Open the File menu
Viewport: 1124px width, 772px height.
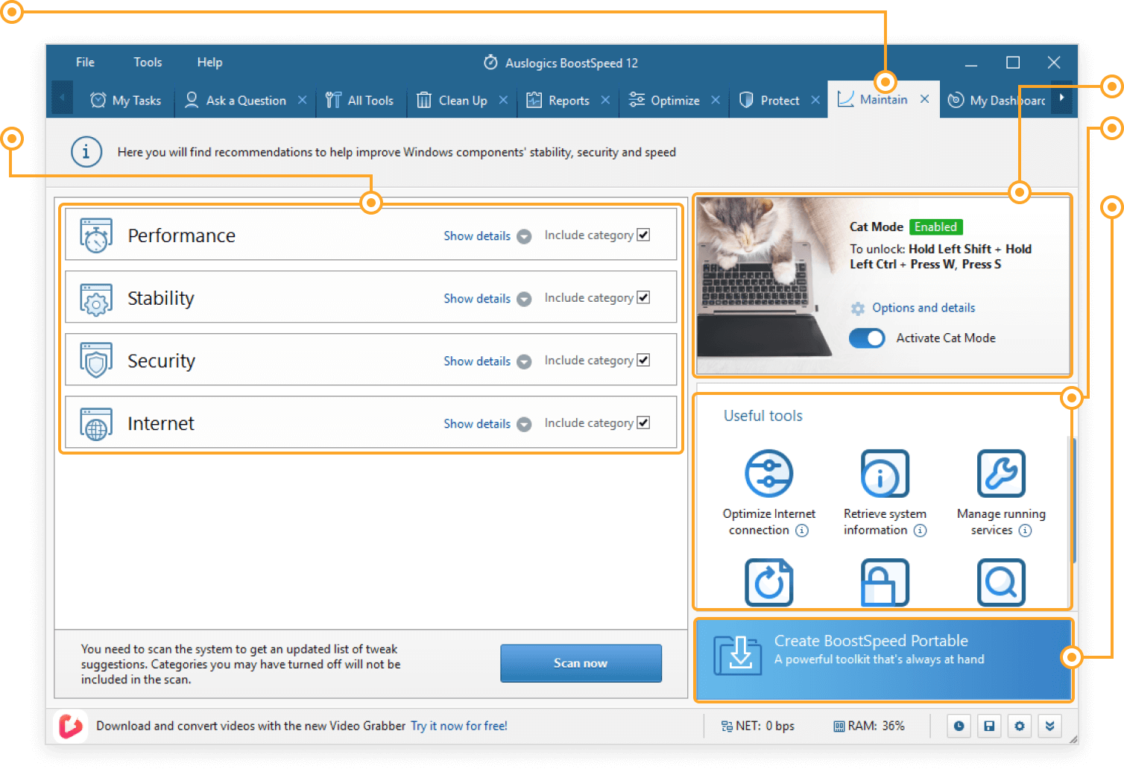[85, 63]
